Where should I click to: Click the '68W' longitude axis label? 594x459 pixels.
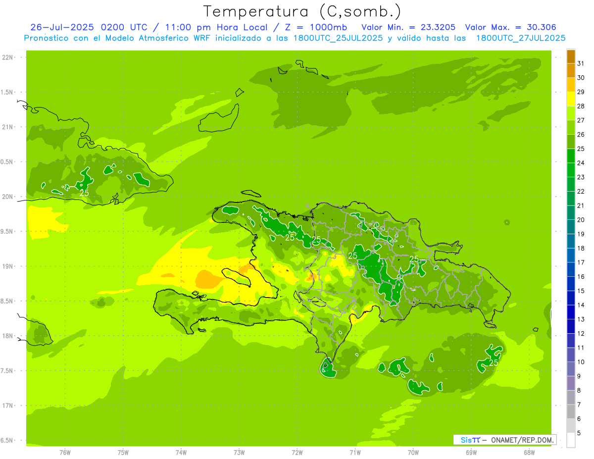tap(529, 453)
